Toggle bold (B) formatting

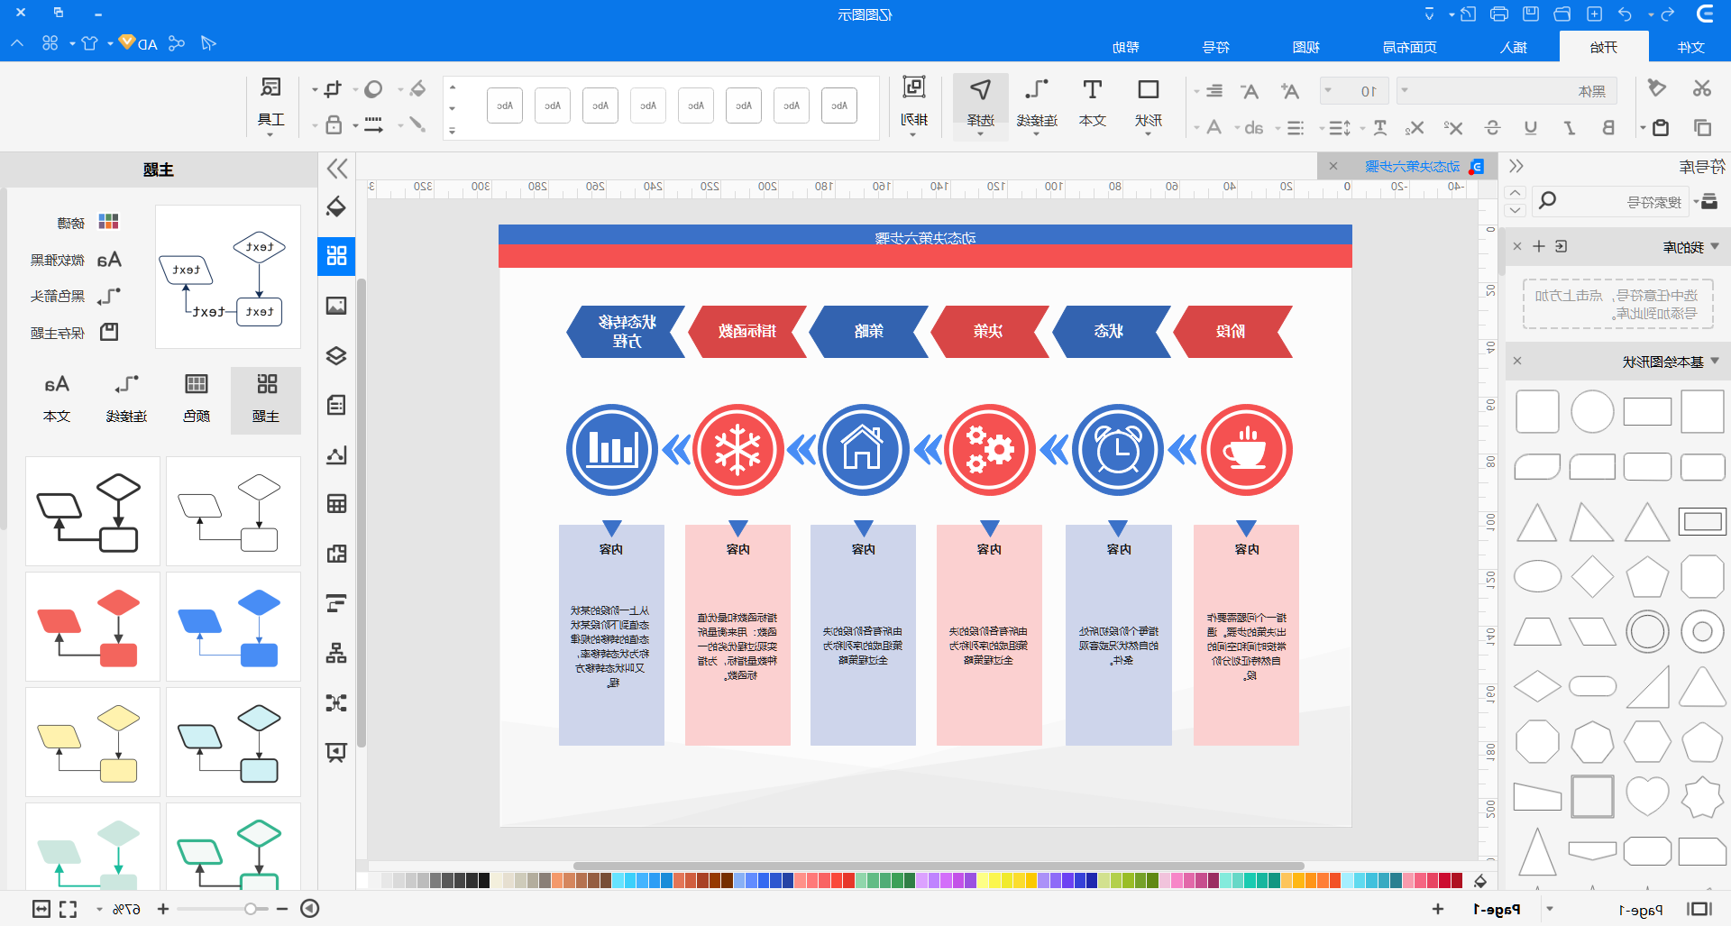tap(1607, 128)
